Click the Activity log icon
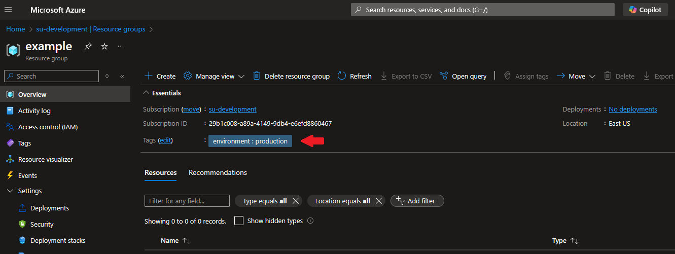675x254 pixels. click(10, 111)
